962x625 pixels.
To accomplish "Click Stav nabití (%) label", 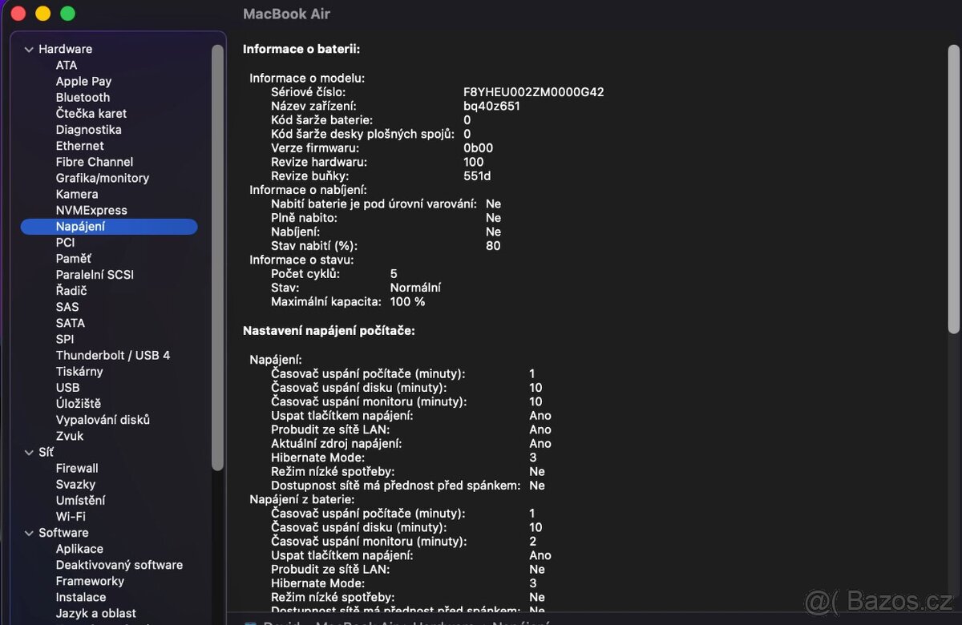I will [314, 246].
